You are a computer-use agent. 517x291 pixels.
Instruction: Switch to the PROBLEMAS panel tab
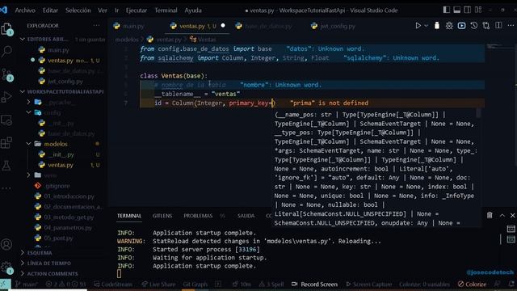(x=198, y=216)
